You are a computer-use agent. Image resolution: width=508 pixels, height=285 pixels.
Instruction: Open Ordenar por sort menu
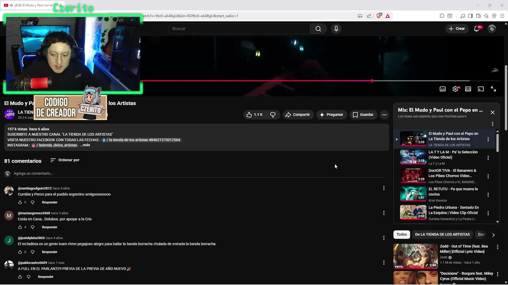[x=65, y=160]
